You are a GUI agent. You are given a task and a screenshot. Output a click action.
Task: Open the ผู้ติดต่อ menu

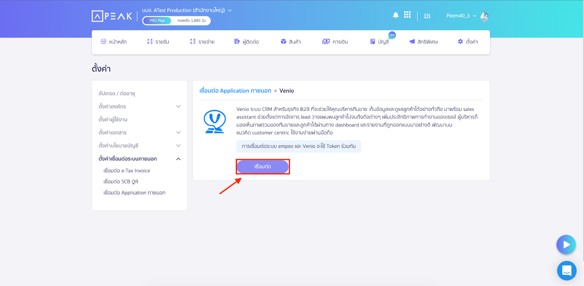coord(246,42)
